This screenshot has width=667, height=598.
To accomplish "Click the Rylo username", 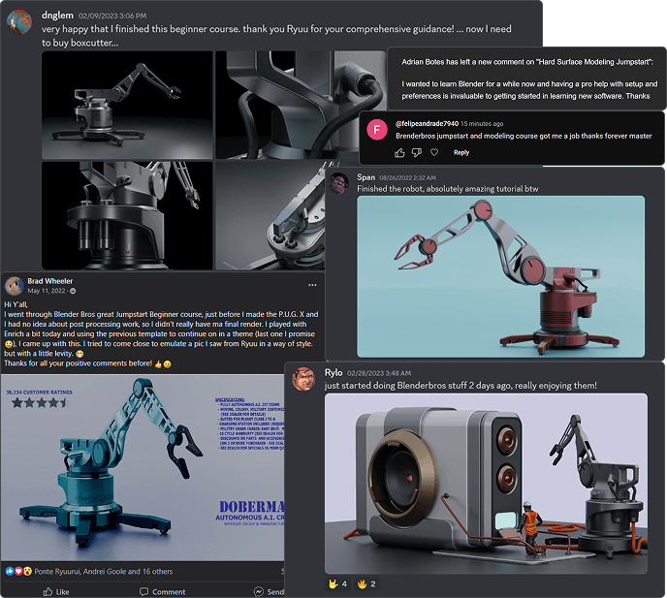I will pos(333,373).
